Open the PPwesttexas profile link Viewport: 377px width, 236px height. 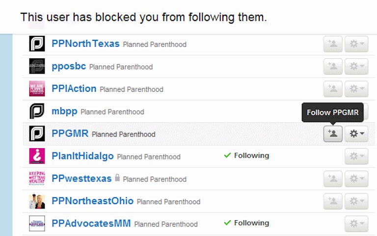(81, 178)
